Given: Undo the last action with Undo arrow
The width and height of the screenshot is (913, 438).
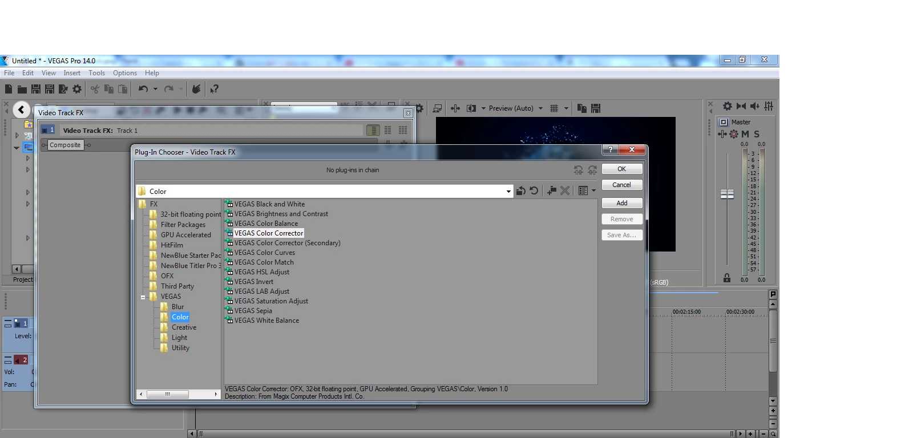Looking at the screenshot, I should (143, 89).
